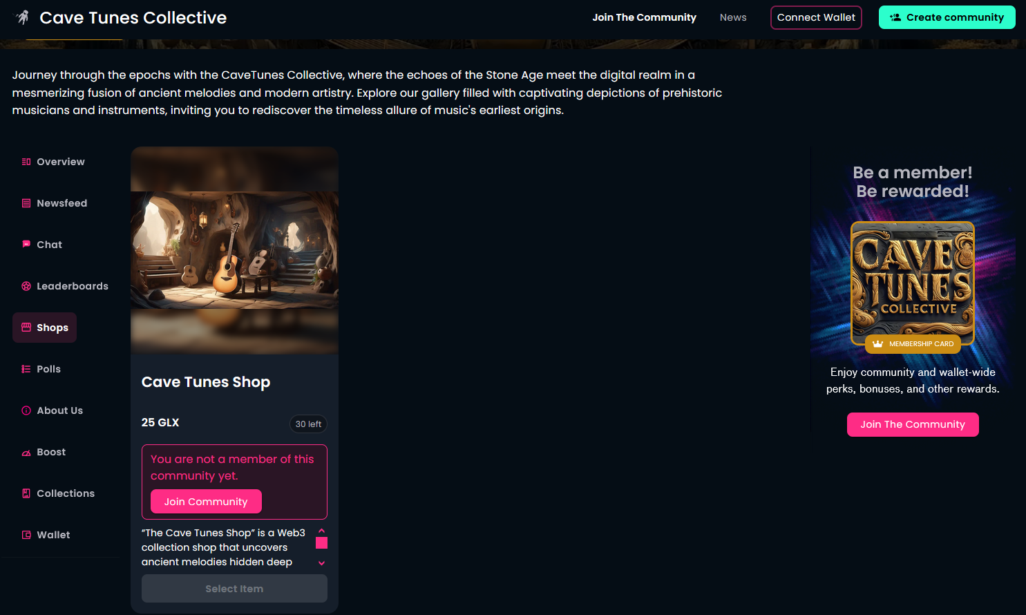Click the Chat bubble icon

pyautogui.click(x=26, y=245)
